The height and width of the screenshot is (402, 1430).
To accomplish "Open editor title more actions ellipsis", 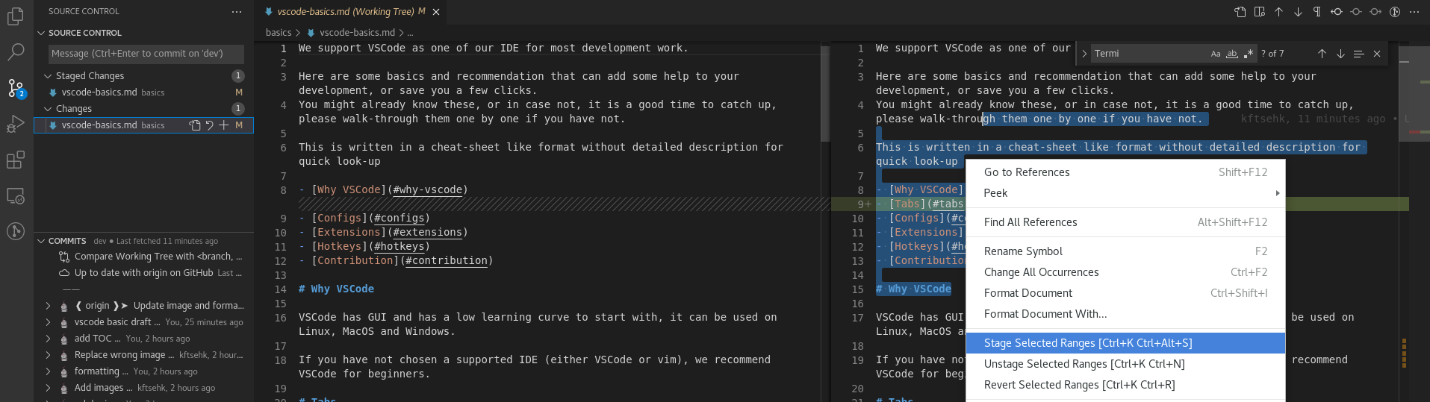I will (1414, 12).
